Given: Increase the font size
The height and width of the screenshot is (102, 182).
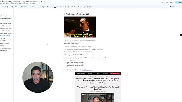Looking at the screenshot, I should 45,7.
